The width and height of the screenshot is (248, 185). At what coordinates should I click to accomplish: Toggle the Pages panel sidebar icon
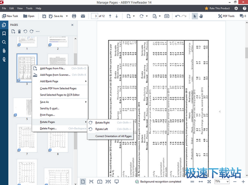pos(4,25)
